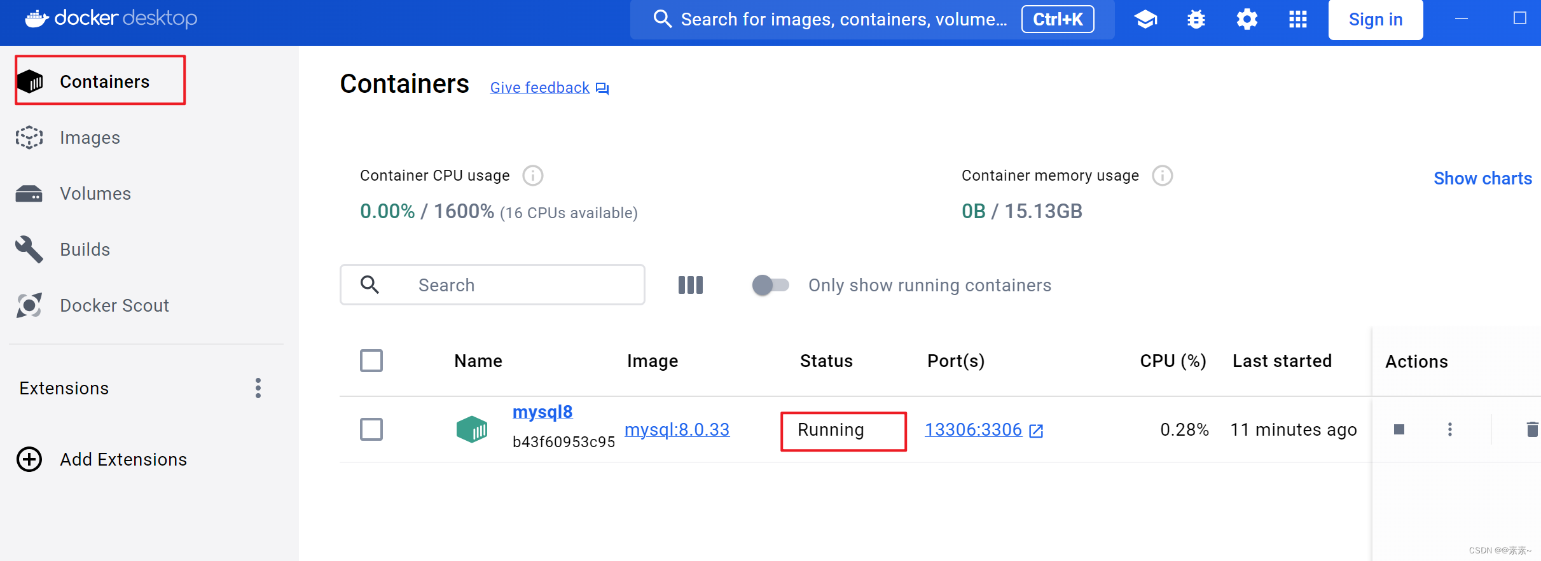Click the magnifier icon in top search bar
1541x561 pixels.
click(x=663, y=19)
